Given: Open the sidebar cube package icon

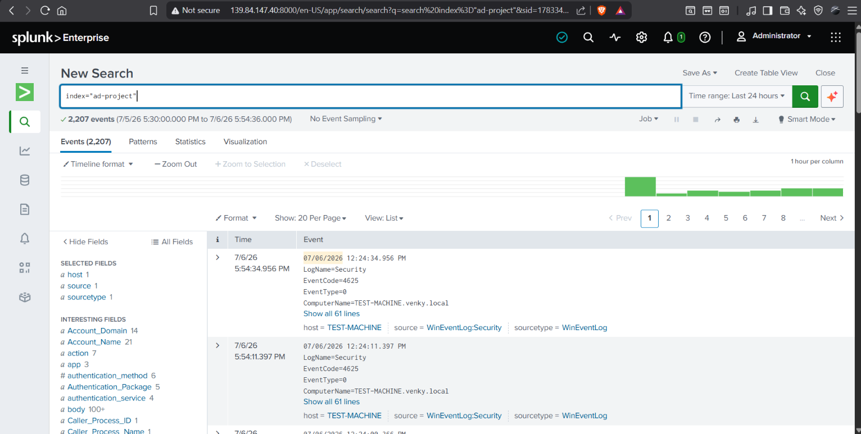Looking at the screenshot, I should coord(25,297).
